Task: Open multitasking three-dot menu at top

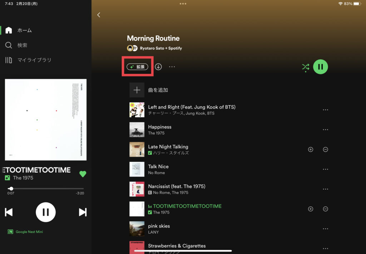Action: (x=183, y=4)
